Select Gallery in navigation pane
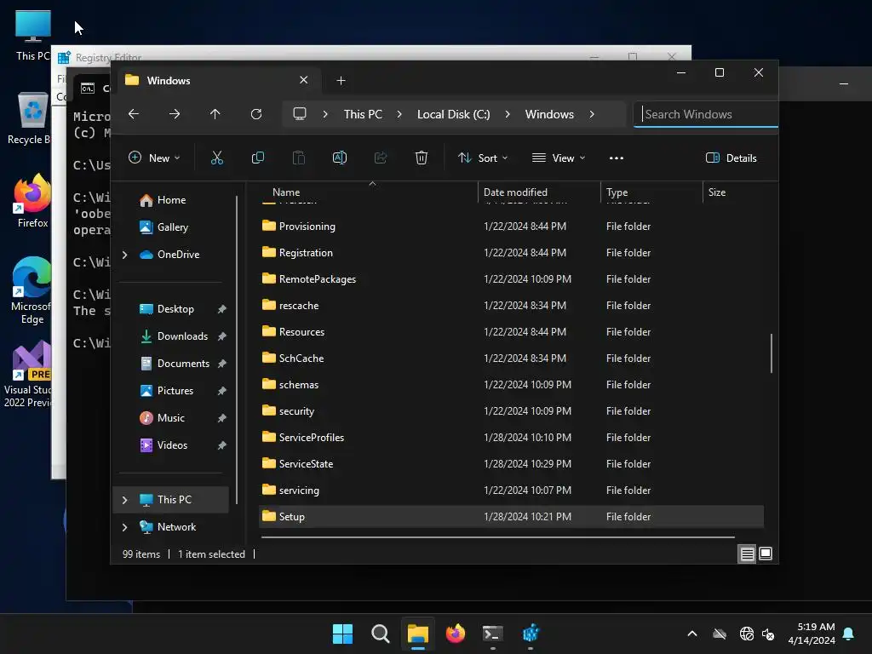The image size is (872, 654). pos(172,227)
